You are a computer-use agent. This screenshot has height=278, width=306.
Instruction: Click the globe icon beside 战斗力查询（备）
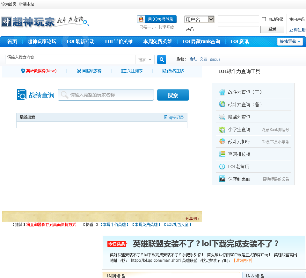(222, 104)
